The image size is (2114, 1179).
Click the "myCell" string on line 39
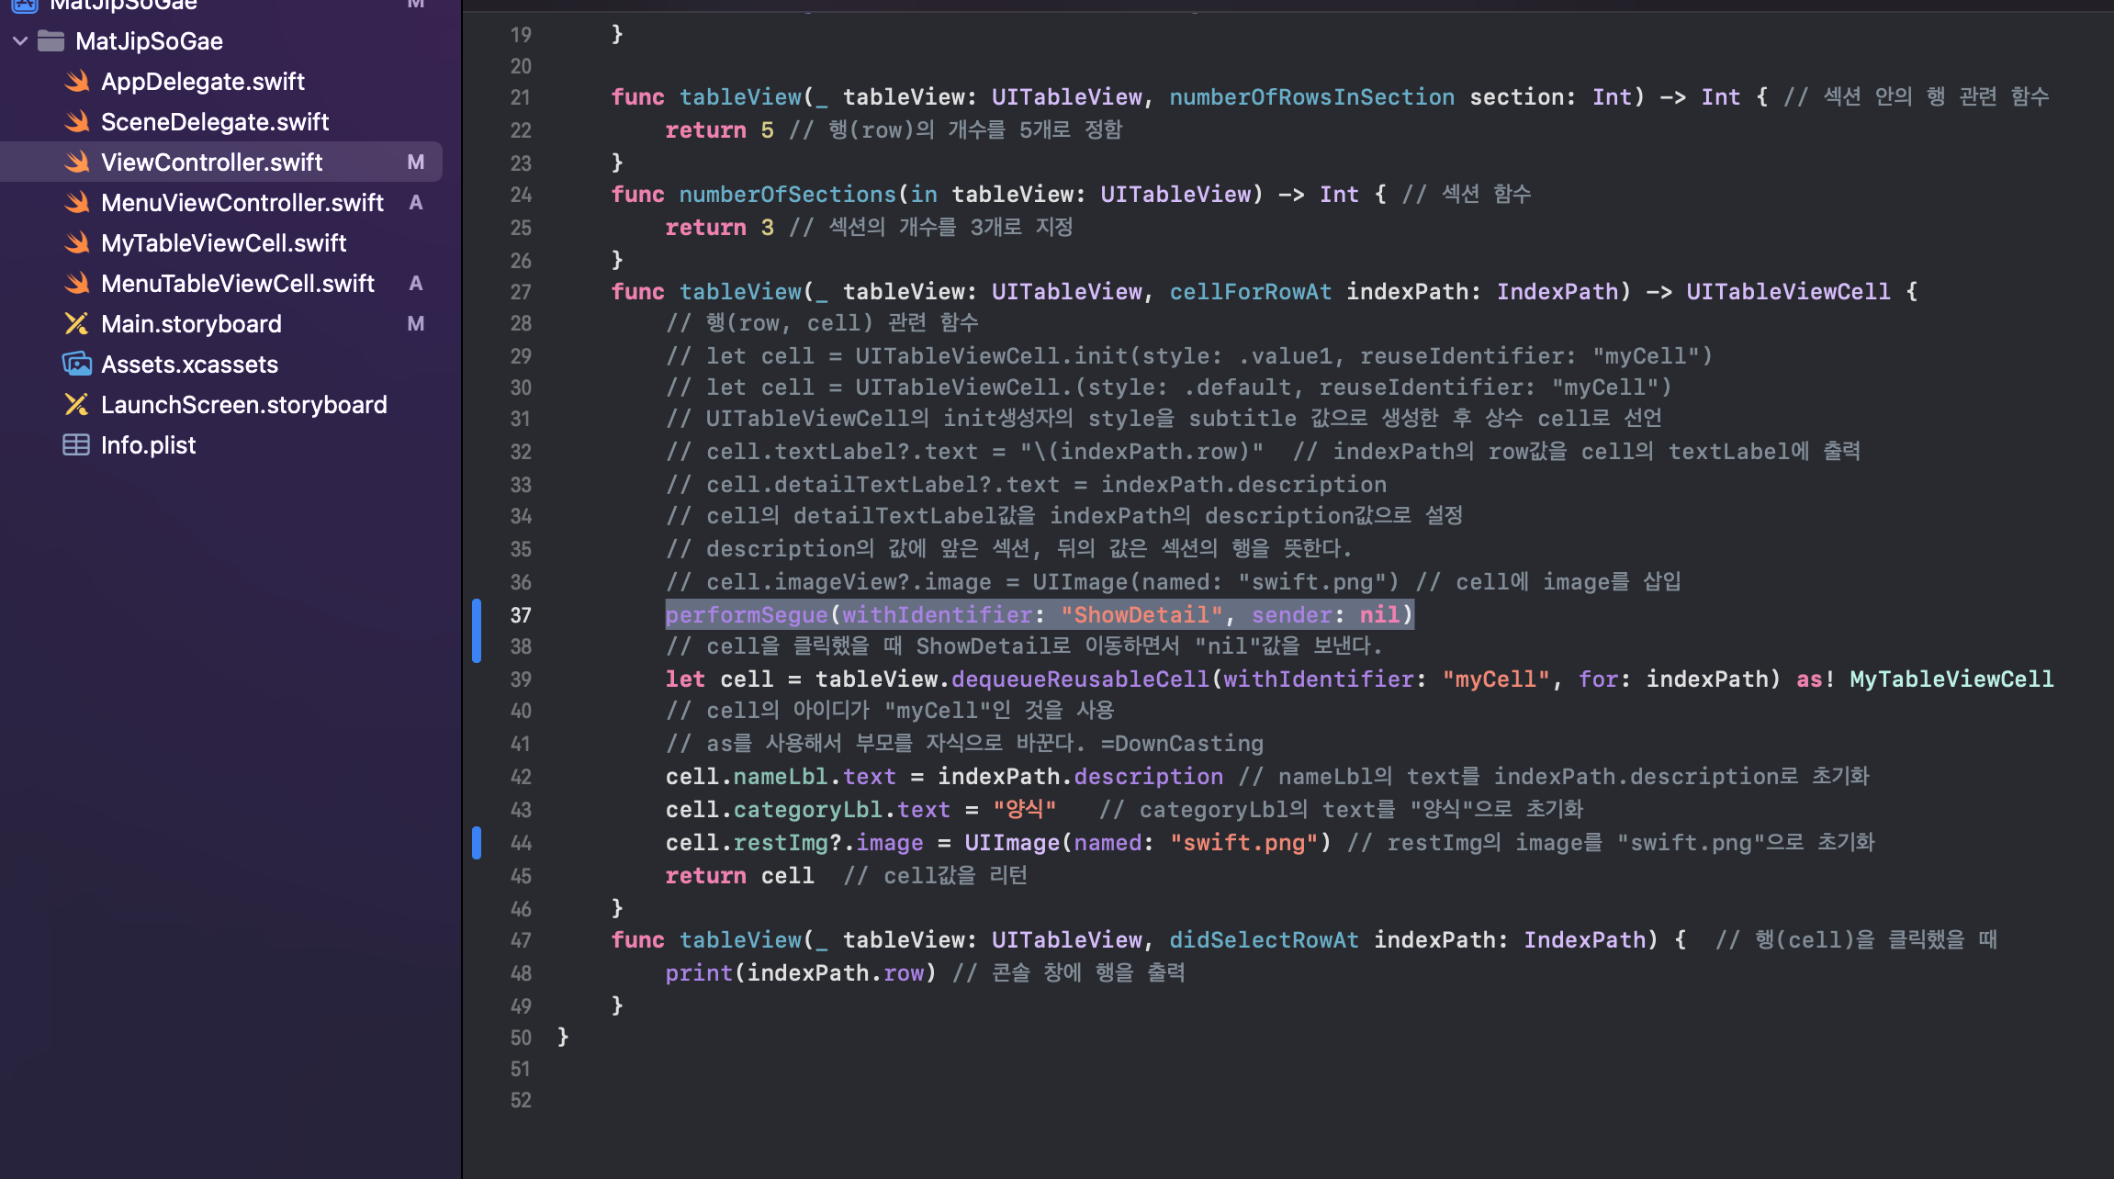coord(1496,679)
